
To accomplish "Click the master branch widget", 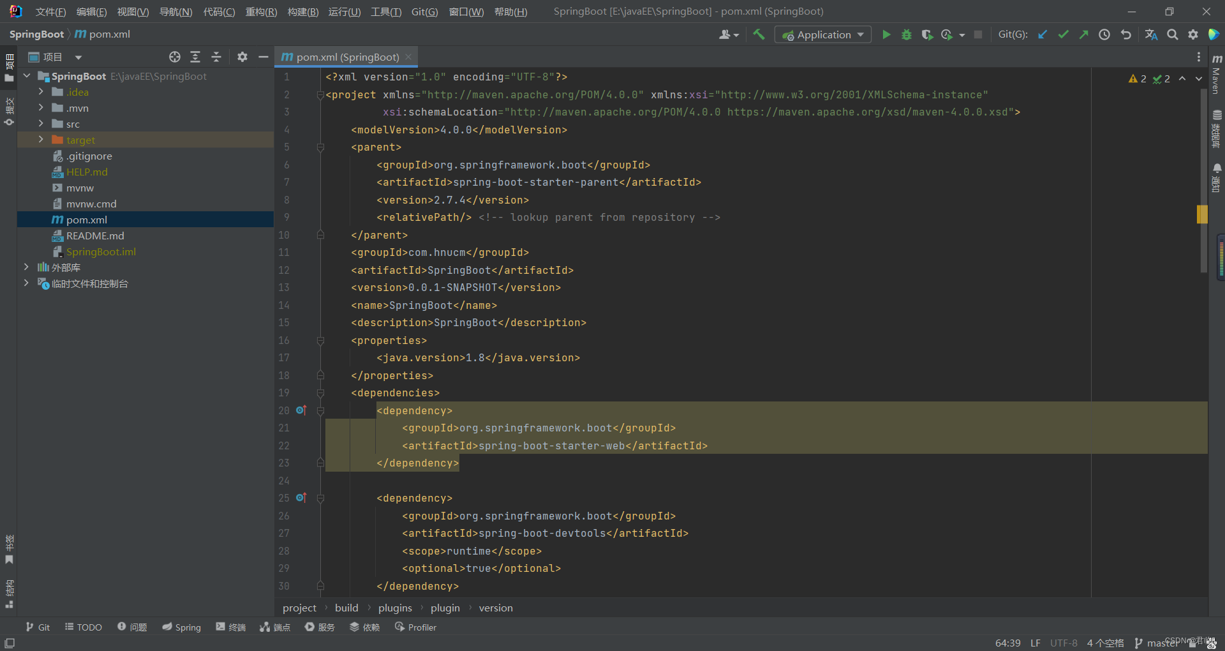I will (1156, 643).
